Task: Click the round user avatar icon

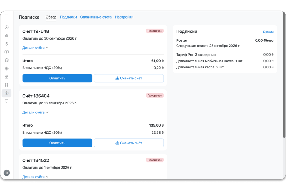Action: pyautogui.click(x=6, y=173)
